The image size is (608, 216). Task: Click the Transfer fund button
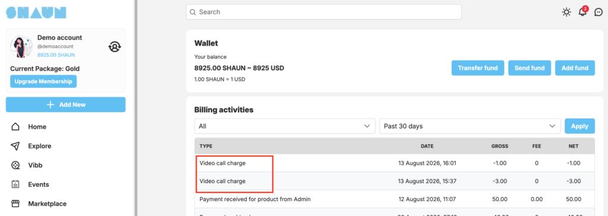(478, 68)
